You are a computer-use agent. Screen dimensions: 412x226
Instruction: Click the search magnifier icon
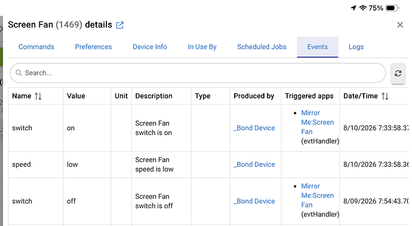click(19, 72)
